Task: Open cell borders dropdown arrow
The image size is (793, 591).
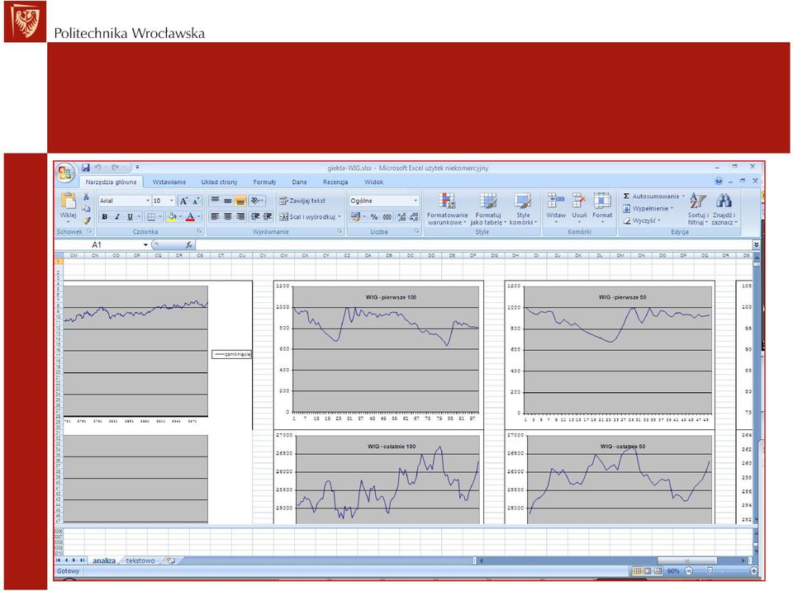Action: tap(159, 217)
